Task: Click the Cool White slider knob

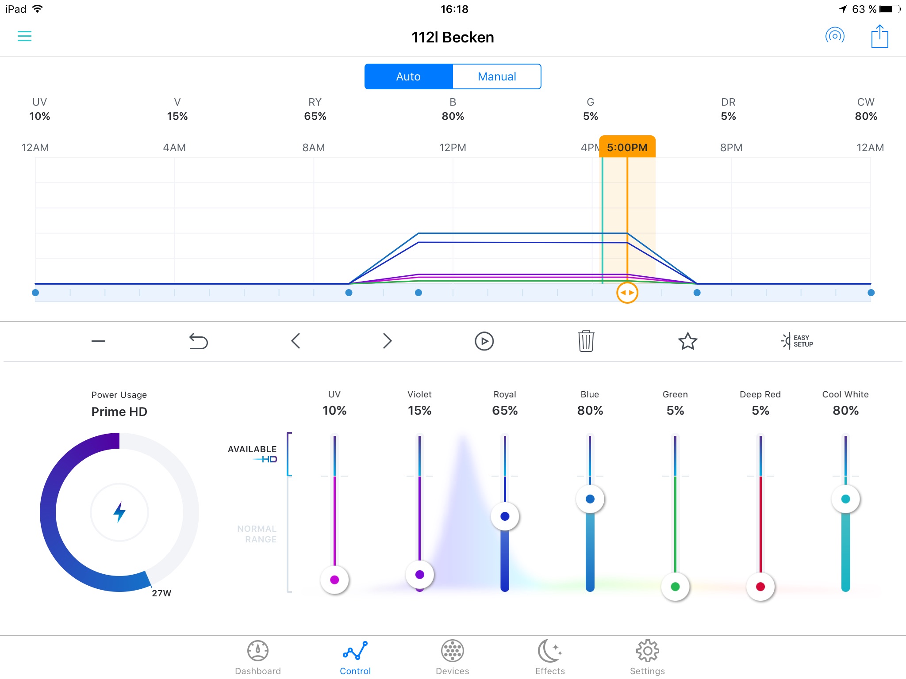Action: (x=845, y=499)
